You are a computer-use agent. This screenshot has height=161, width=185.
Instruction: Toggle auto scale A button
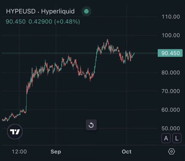tap(166, 138)
